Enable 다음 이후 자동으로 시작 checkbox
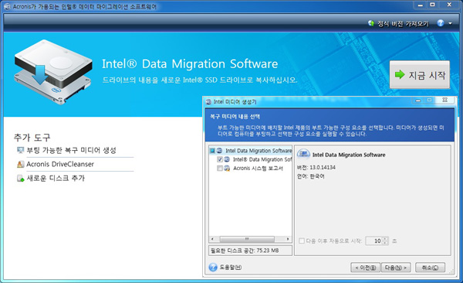Image resolution: width=463 pixels, height=283 pixels. [x=302, y=241]
